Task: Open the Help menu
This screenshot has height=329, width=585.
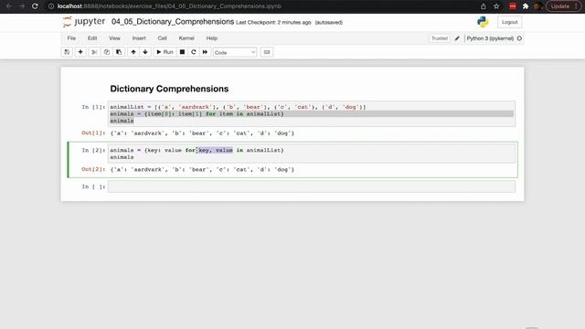Action: click(x=211, y=38)
